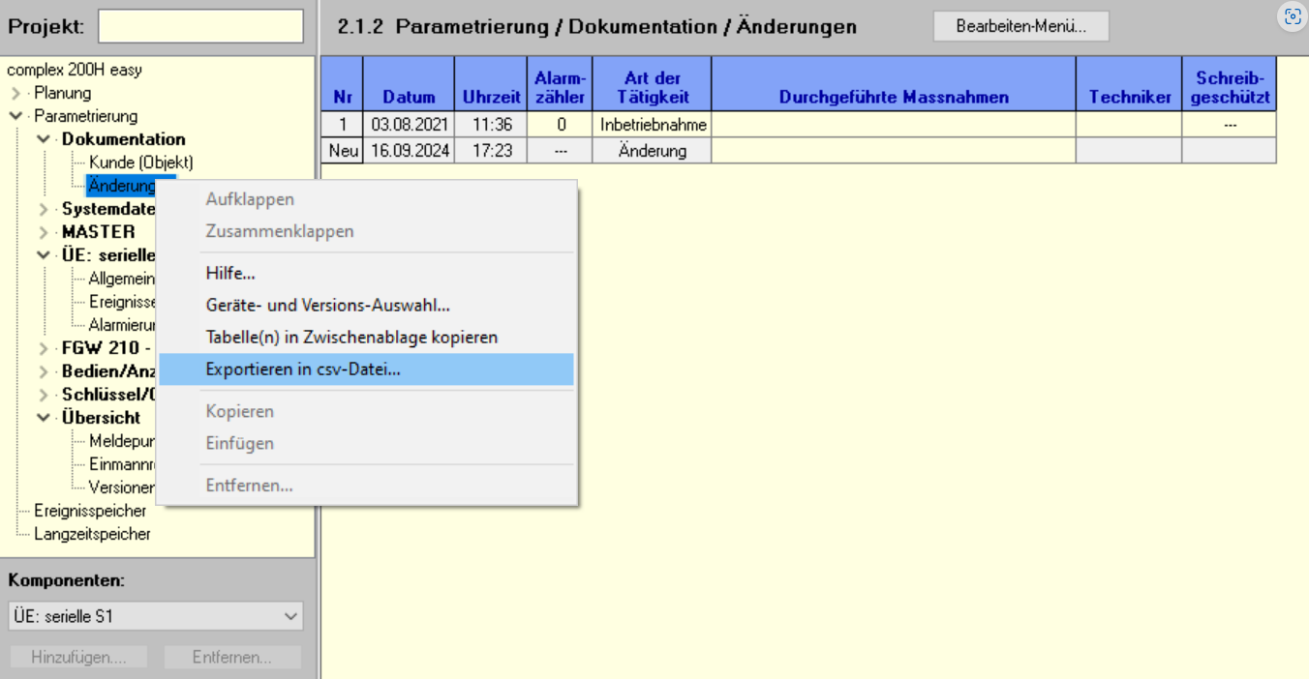
Task: Click the Uhrzeit column header
Action: 491,84
